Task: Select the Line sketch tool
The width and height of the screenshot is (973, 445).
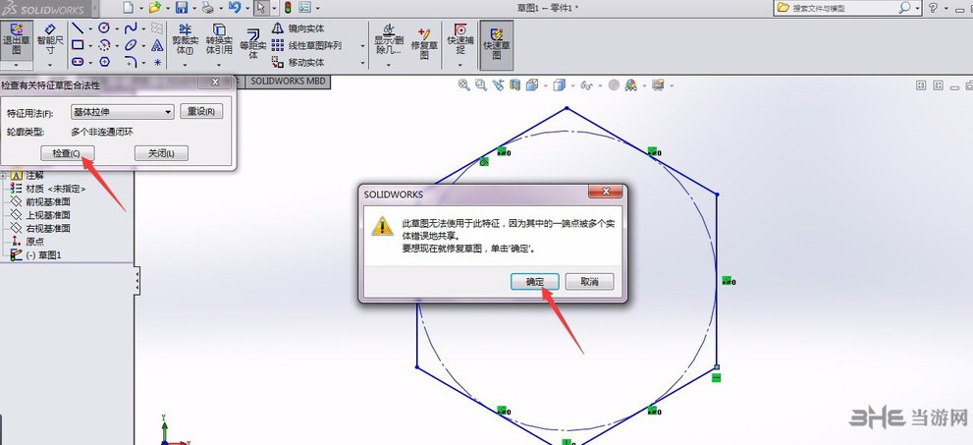Action: pyautogui.click(x=78, y=28)
